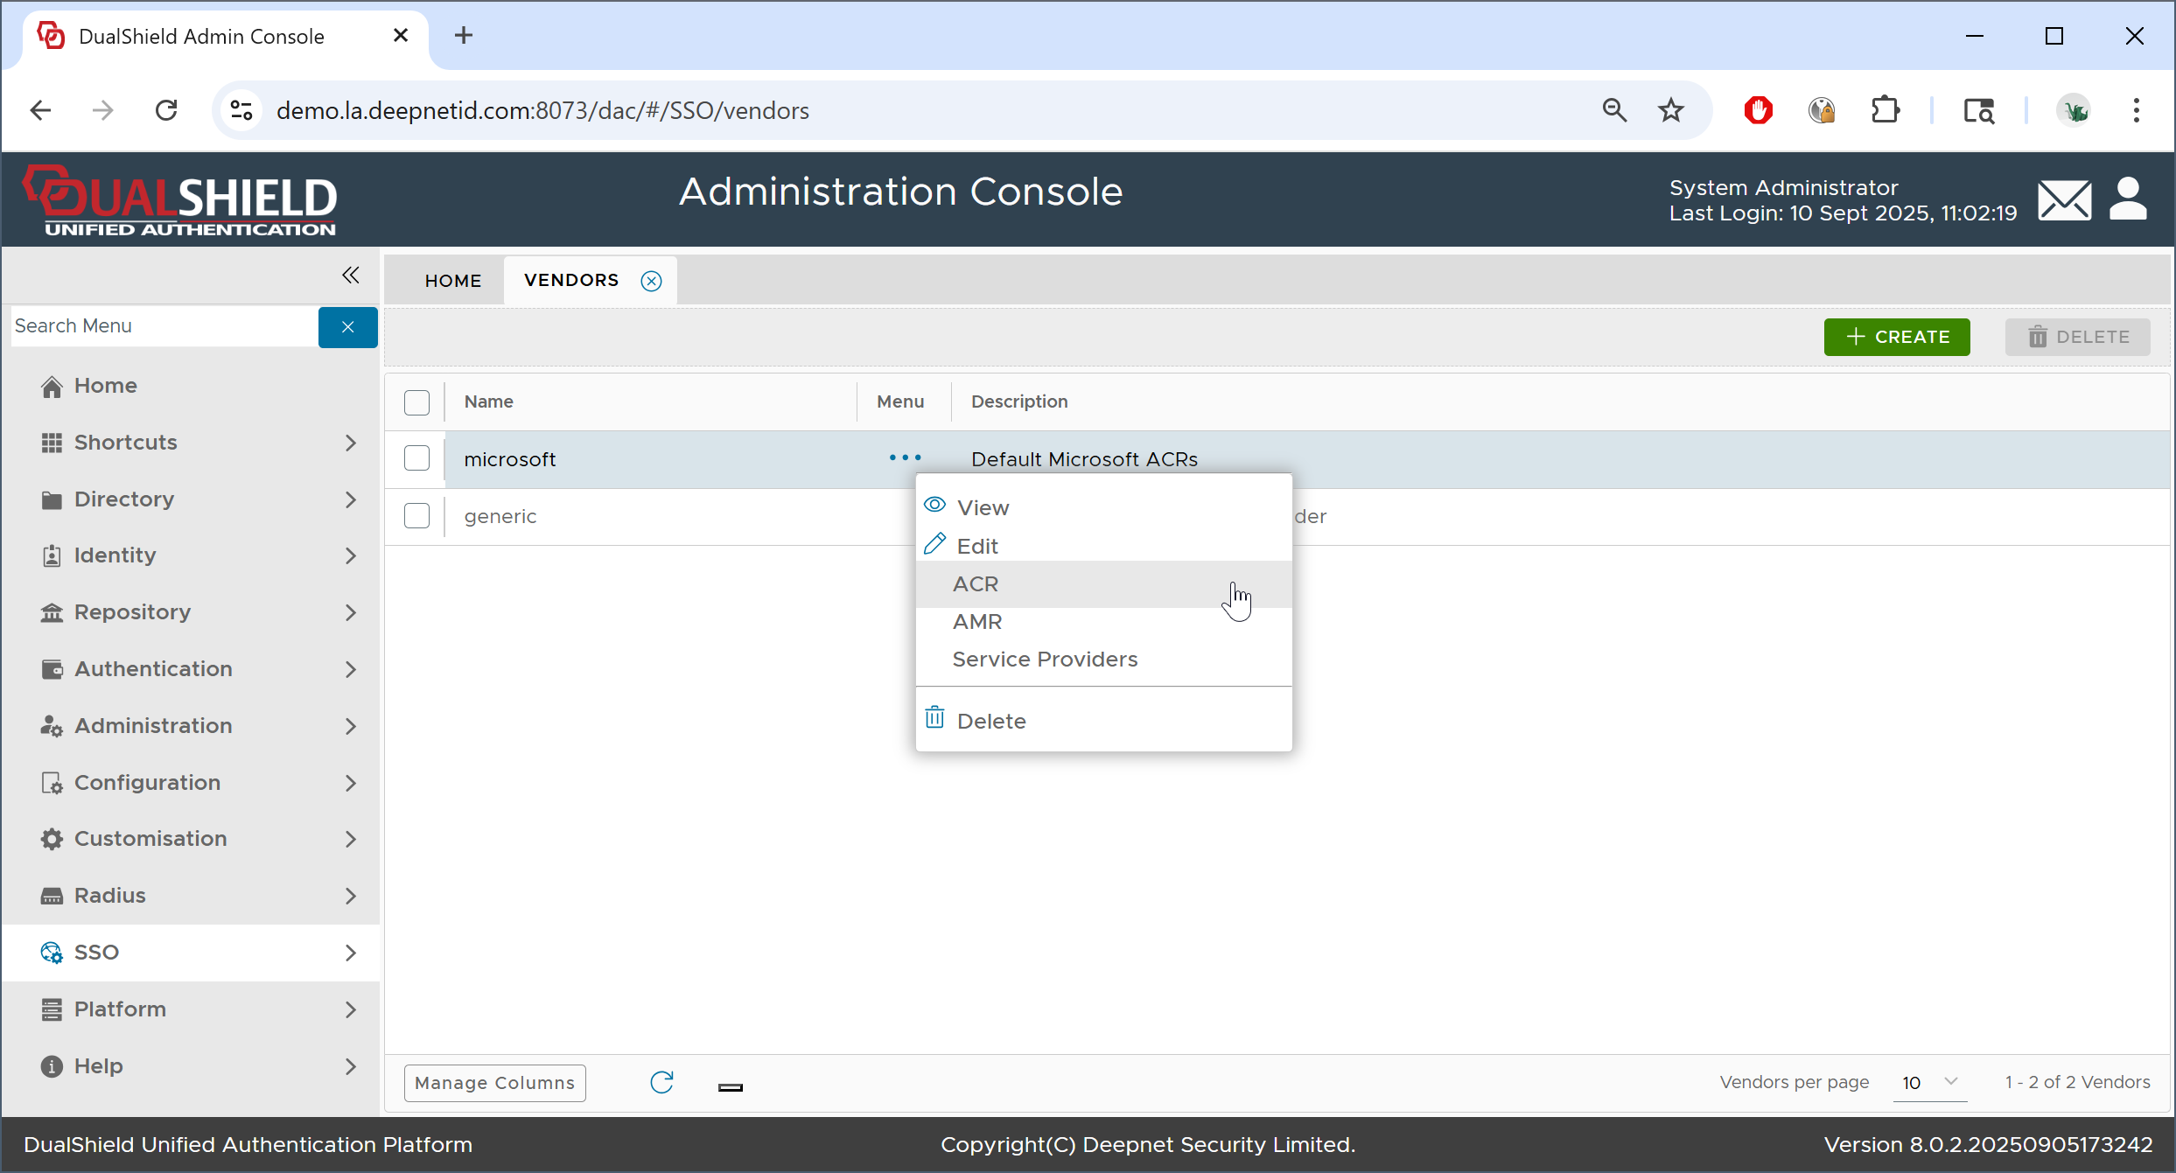Switch to the HOME tab
The height and width of the screenshot is (1173, 2176).
click(452, 281)
